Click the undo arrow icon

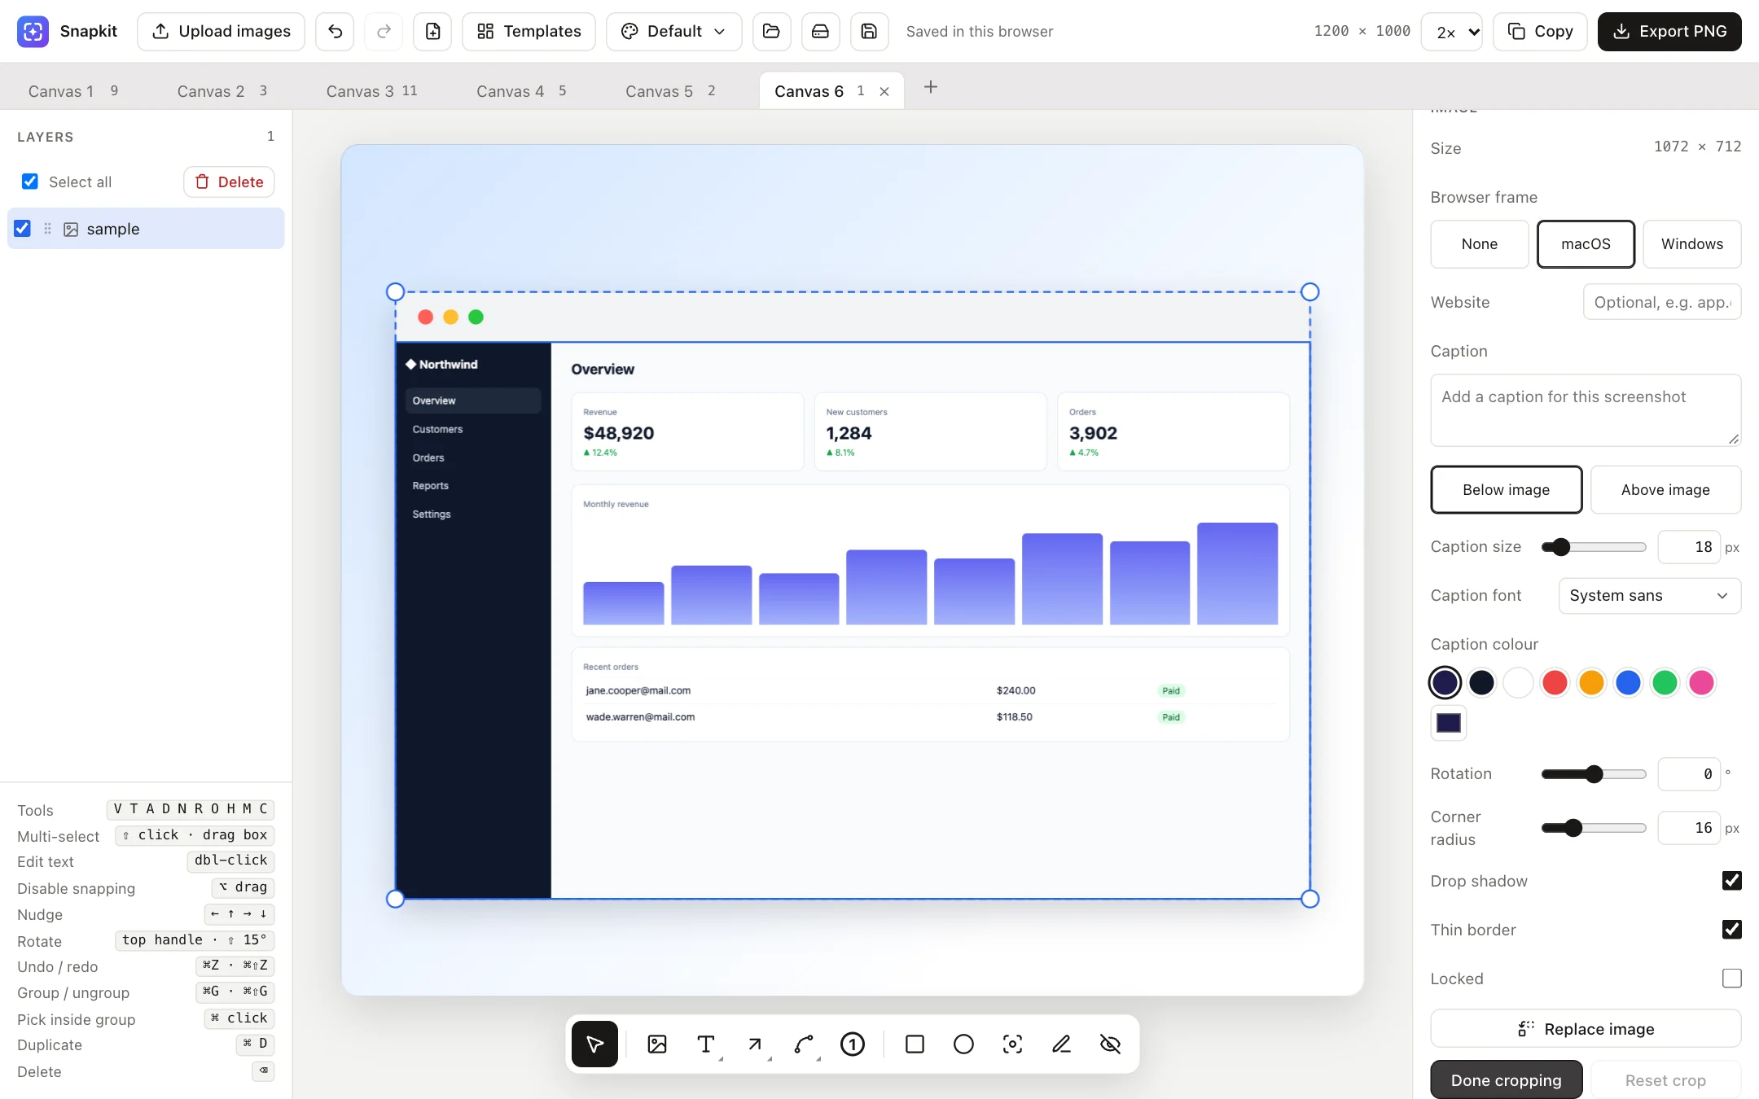(335, 31)
